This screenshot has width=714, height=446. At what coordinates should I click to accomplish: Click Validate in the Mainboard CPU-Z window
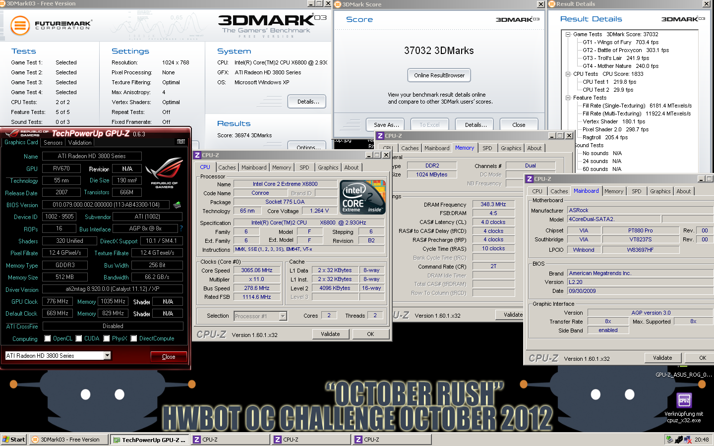(x=662, y=358)
